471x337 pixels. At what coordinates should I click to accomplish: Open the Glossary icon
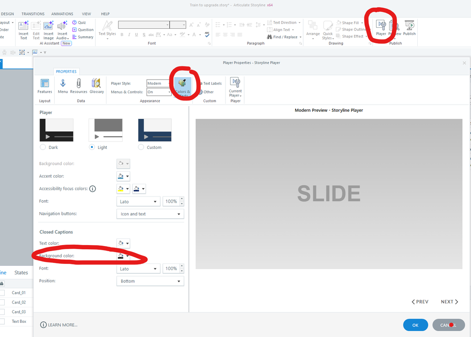click(97, 86)
